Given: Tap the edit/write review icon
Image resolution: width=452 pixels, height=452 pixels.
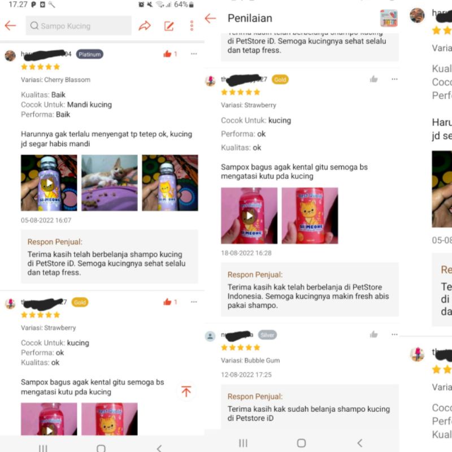Looking at the screenshot, I should click(169, 26).
